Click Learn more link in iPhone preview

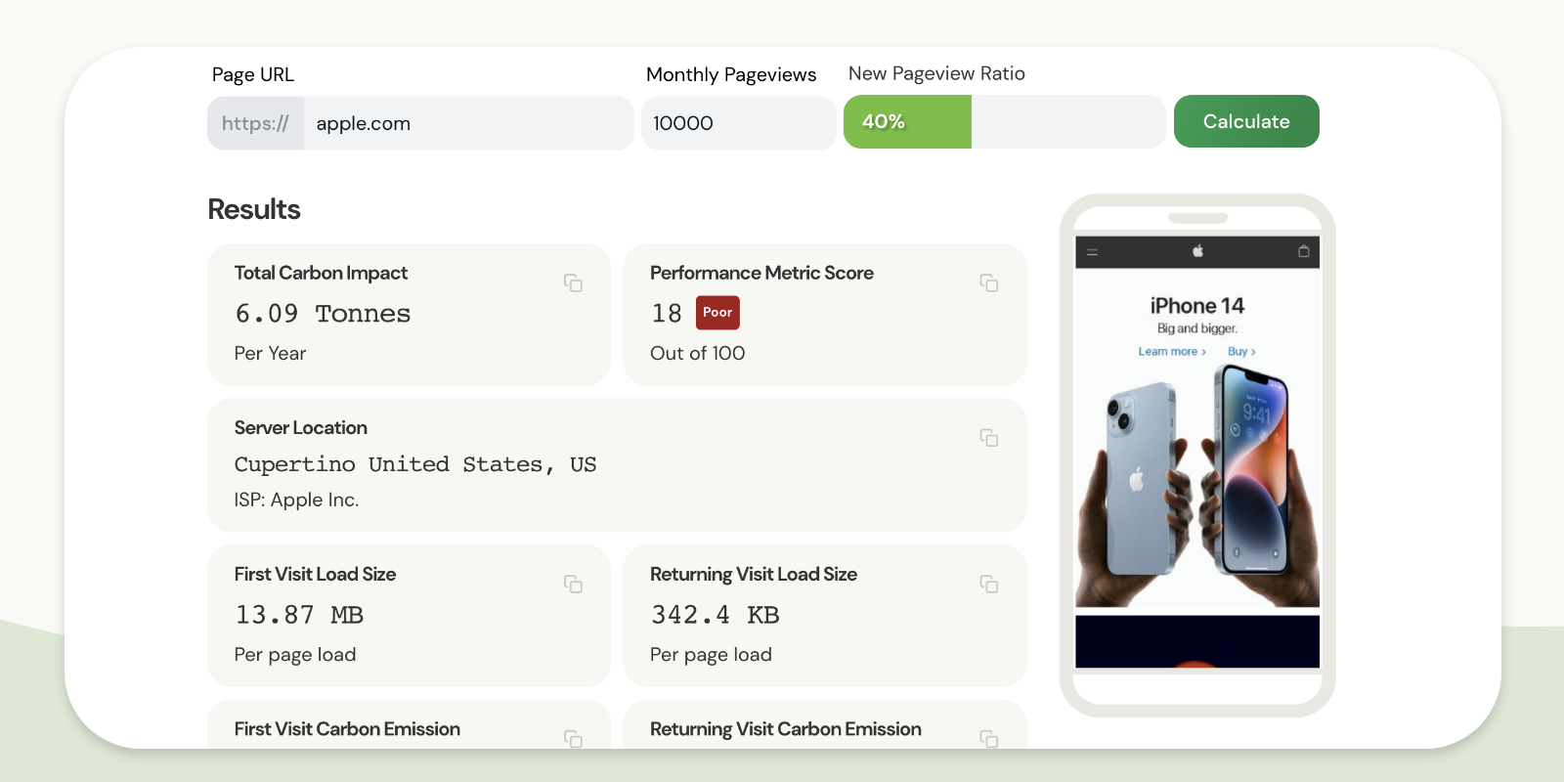pyautogui.click(x=1172, y=352)
